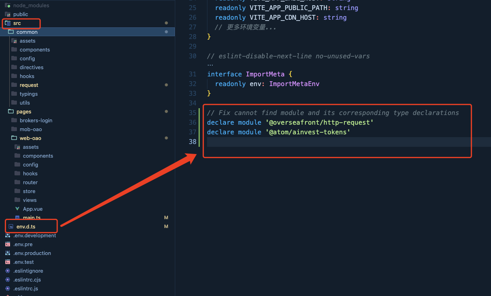Open the views folder
Screen dimensions: 491x296
30,200
